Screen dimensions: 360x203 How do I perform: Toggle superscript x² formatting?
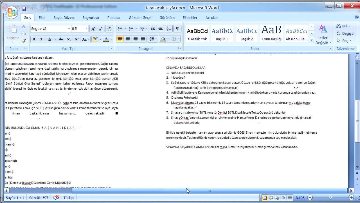point(76,39)
